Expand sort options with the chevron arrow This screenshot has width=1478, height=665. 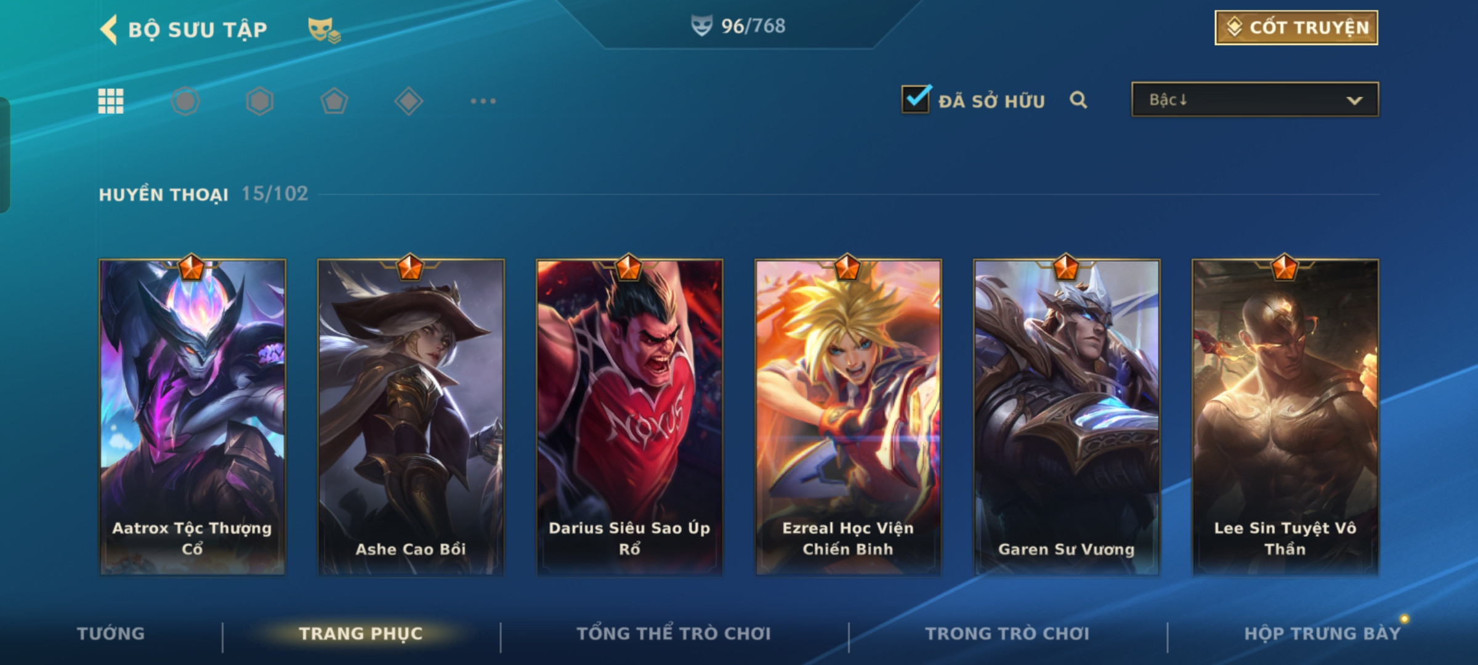pyautogui.click(x=1354, y=100)
